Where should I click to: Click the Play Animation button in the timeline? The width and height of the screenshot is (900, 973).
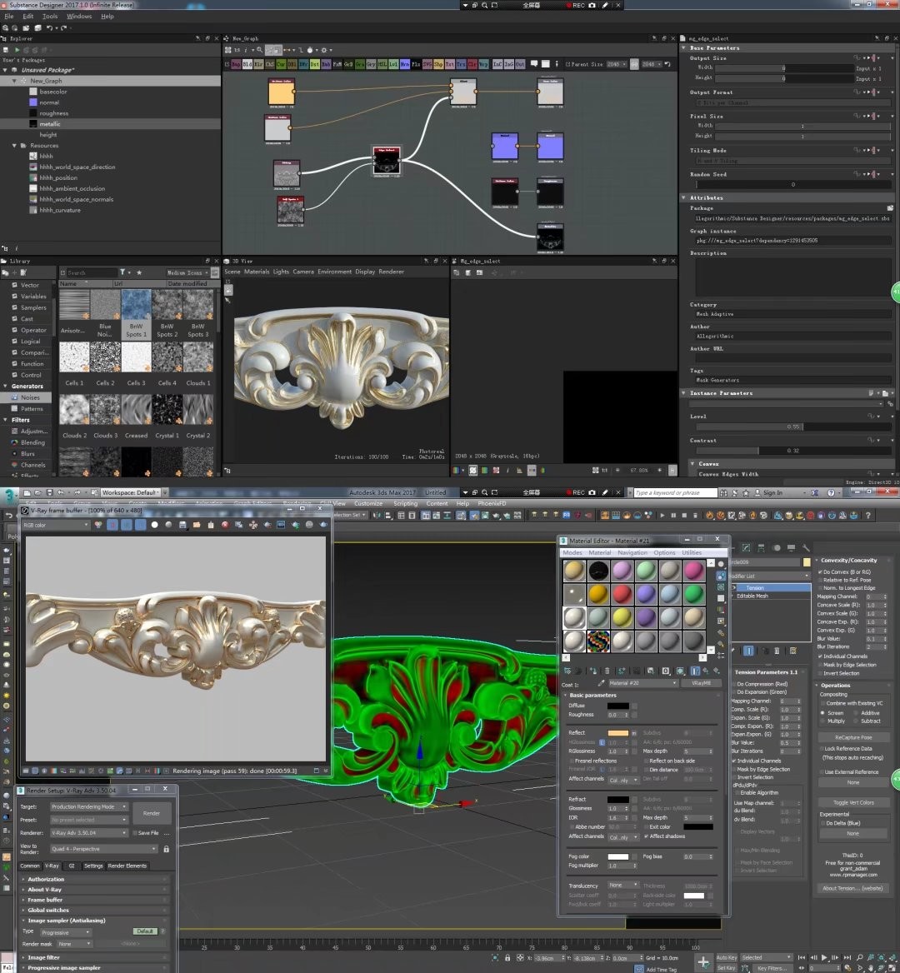click(824, 957)
